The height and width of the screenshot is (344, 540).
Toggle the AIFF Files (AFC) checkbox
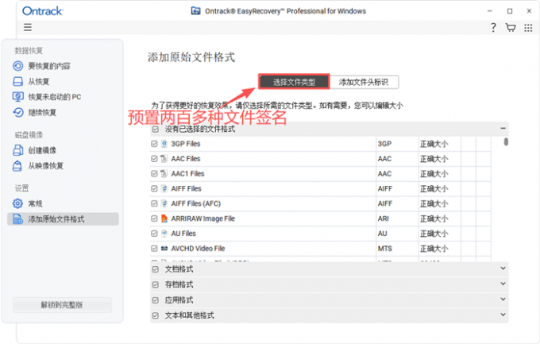coord(154,203)
